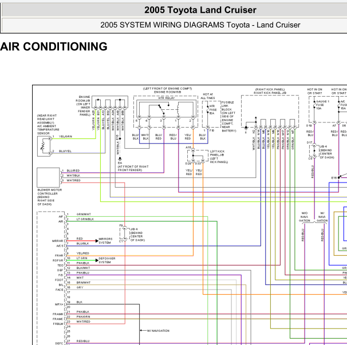Click the "W/ NAVIGATION" arrow note

pos(158,331)
